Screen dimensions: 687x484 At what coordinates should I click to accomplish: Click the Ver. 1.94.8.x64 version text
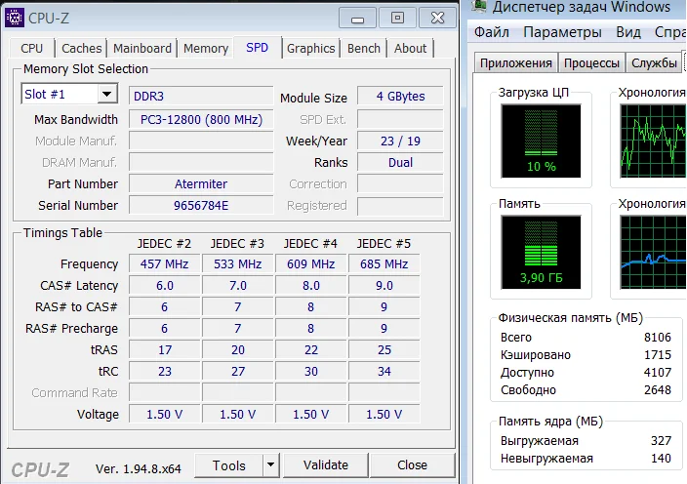[138, 469]
